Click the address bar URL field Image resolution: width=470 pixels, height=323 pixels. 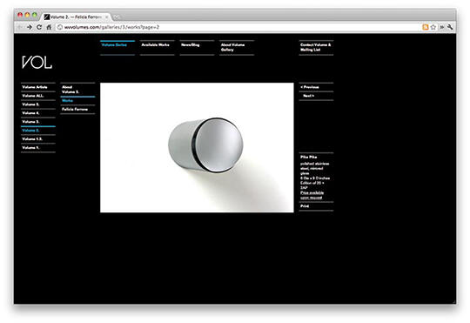pos(237,27)
